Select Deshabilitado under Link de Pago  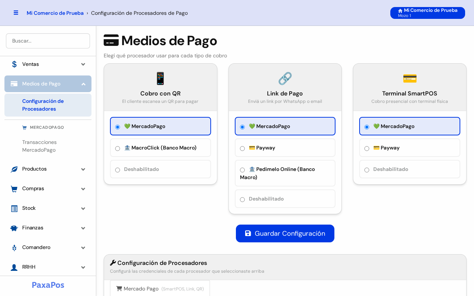pos(285,199)
